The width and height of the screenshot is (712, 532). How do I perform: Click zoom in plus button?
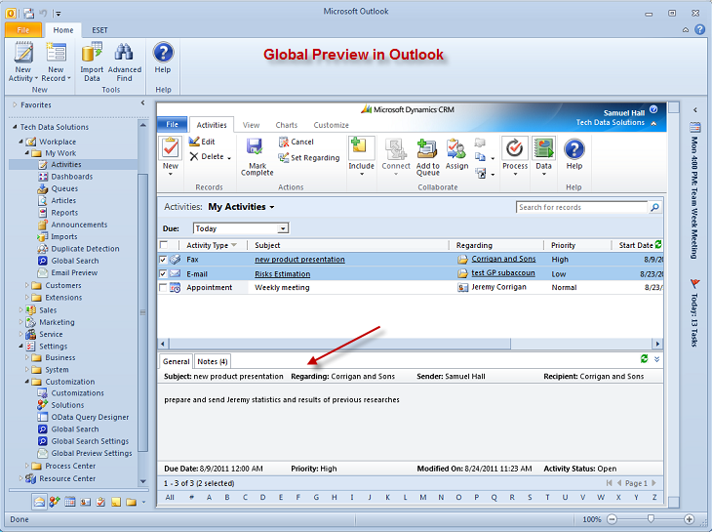(x=689, y=519)
